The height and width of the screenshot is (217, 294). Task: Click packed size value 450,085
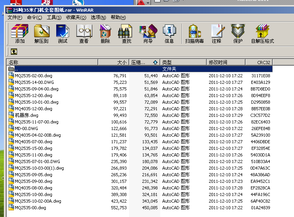click(x=150, y=208)
